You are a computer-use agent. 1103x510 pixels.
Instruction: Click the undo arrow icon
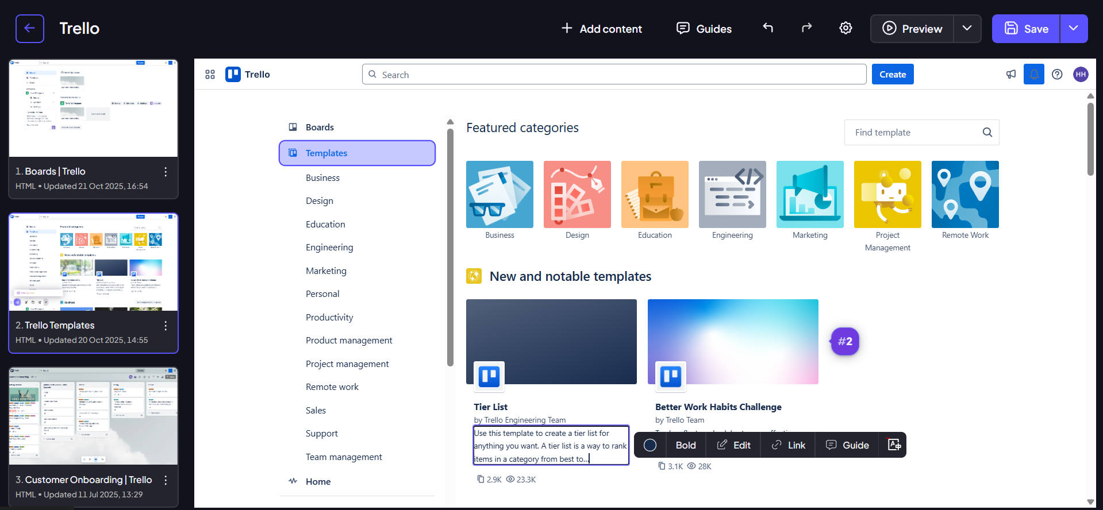click(768, 28)
